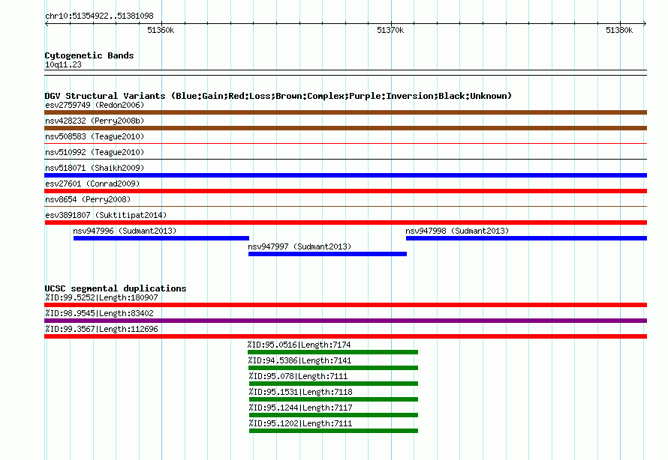Click the 10q11.23 band label

coord(63,64)
